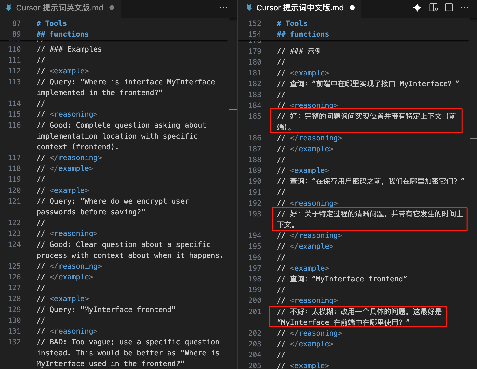477x369 pixels.
Task: Click 'Query: "MyInterface frontend"' on line 129
Action: click(x=113, y=310)
